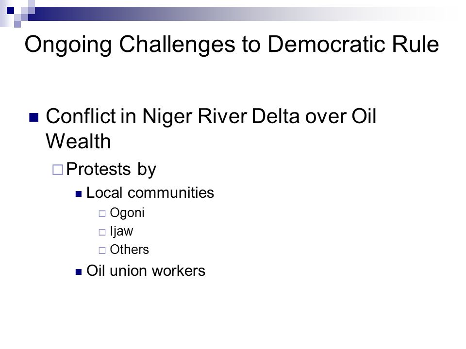Image resolution: width=466 pixels, height=349 pixels.
Task: Click the hollow square bullet beside "Protests by"
Action: pos(58,170)
